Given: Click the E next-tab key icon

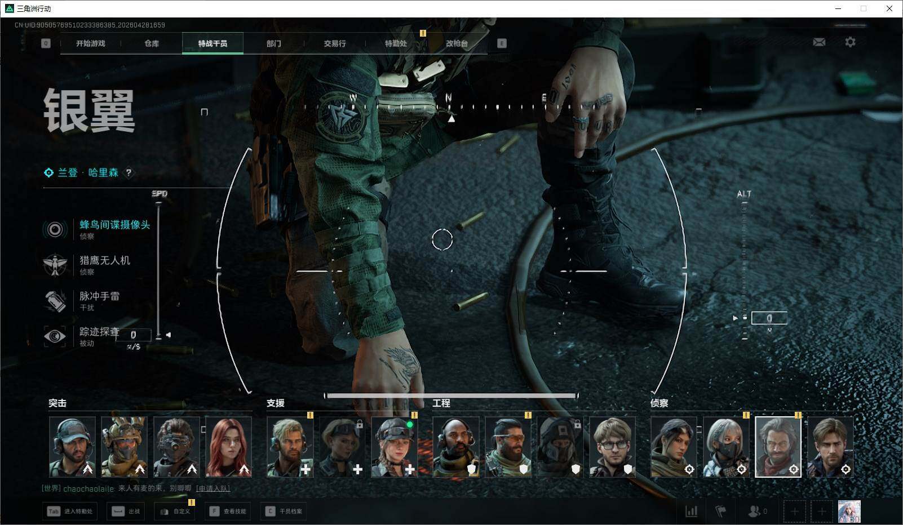Looking at the screenshot, I should tap(502, 43).
